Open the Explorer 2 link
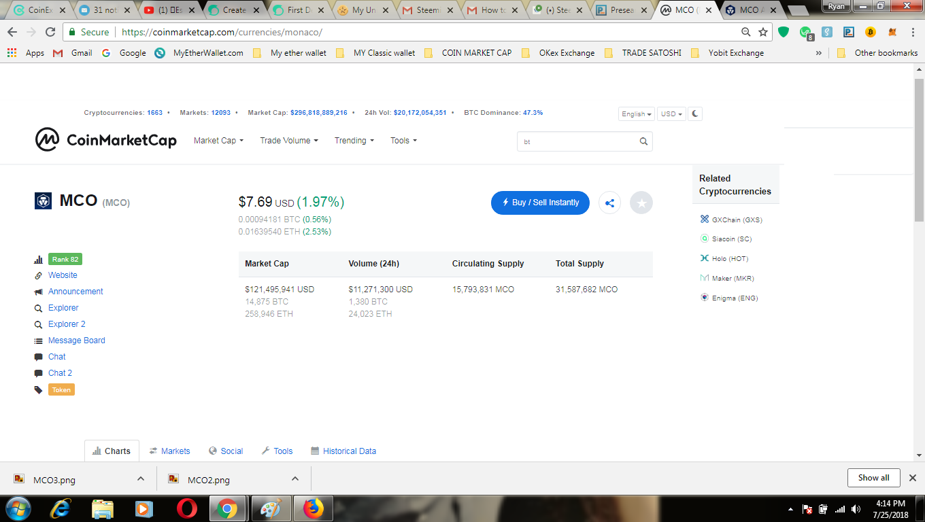The image size is (925, 522). (67, 324)
